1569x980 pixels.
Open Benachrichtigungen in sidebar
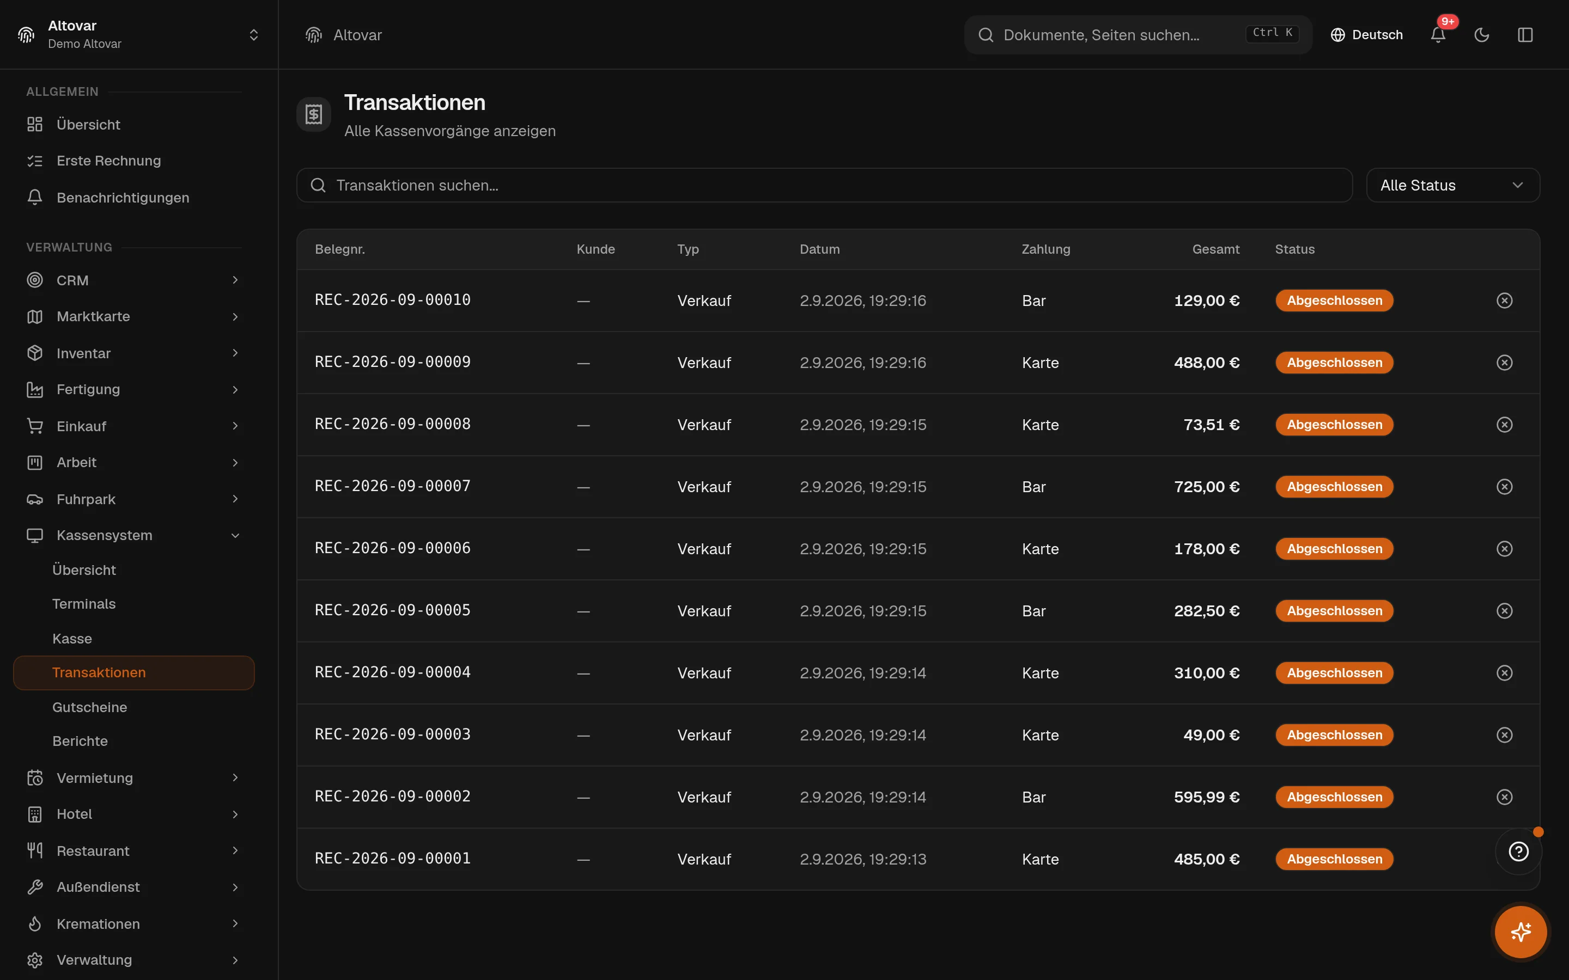133,198
